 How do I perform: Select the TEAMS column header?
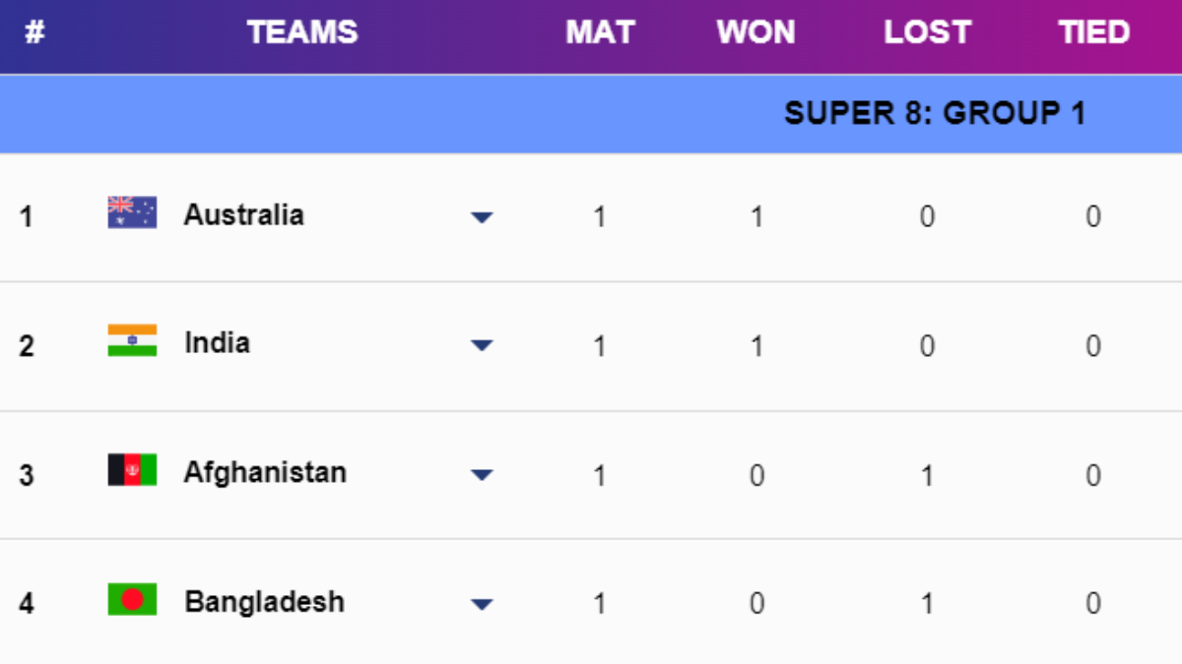click(x=301, y=32)
